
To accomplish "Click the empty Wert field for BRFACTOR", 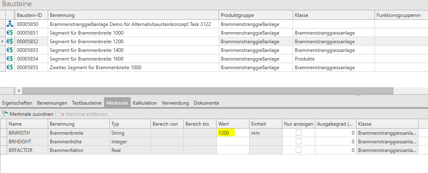I will point(233,150).
